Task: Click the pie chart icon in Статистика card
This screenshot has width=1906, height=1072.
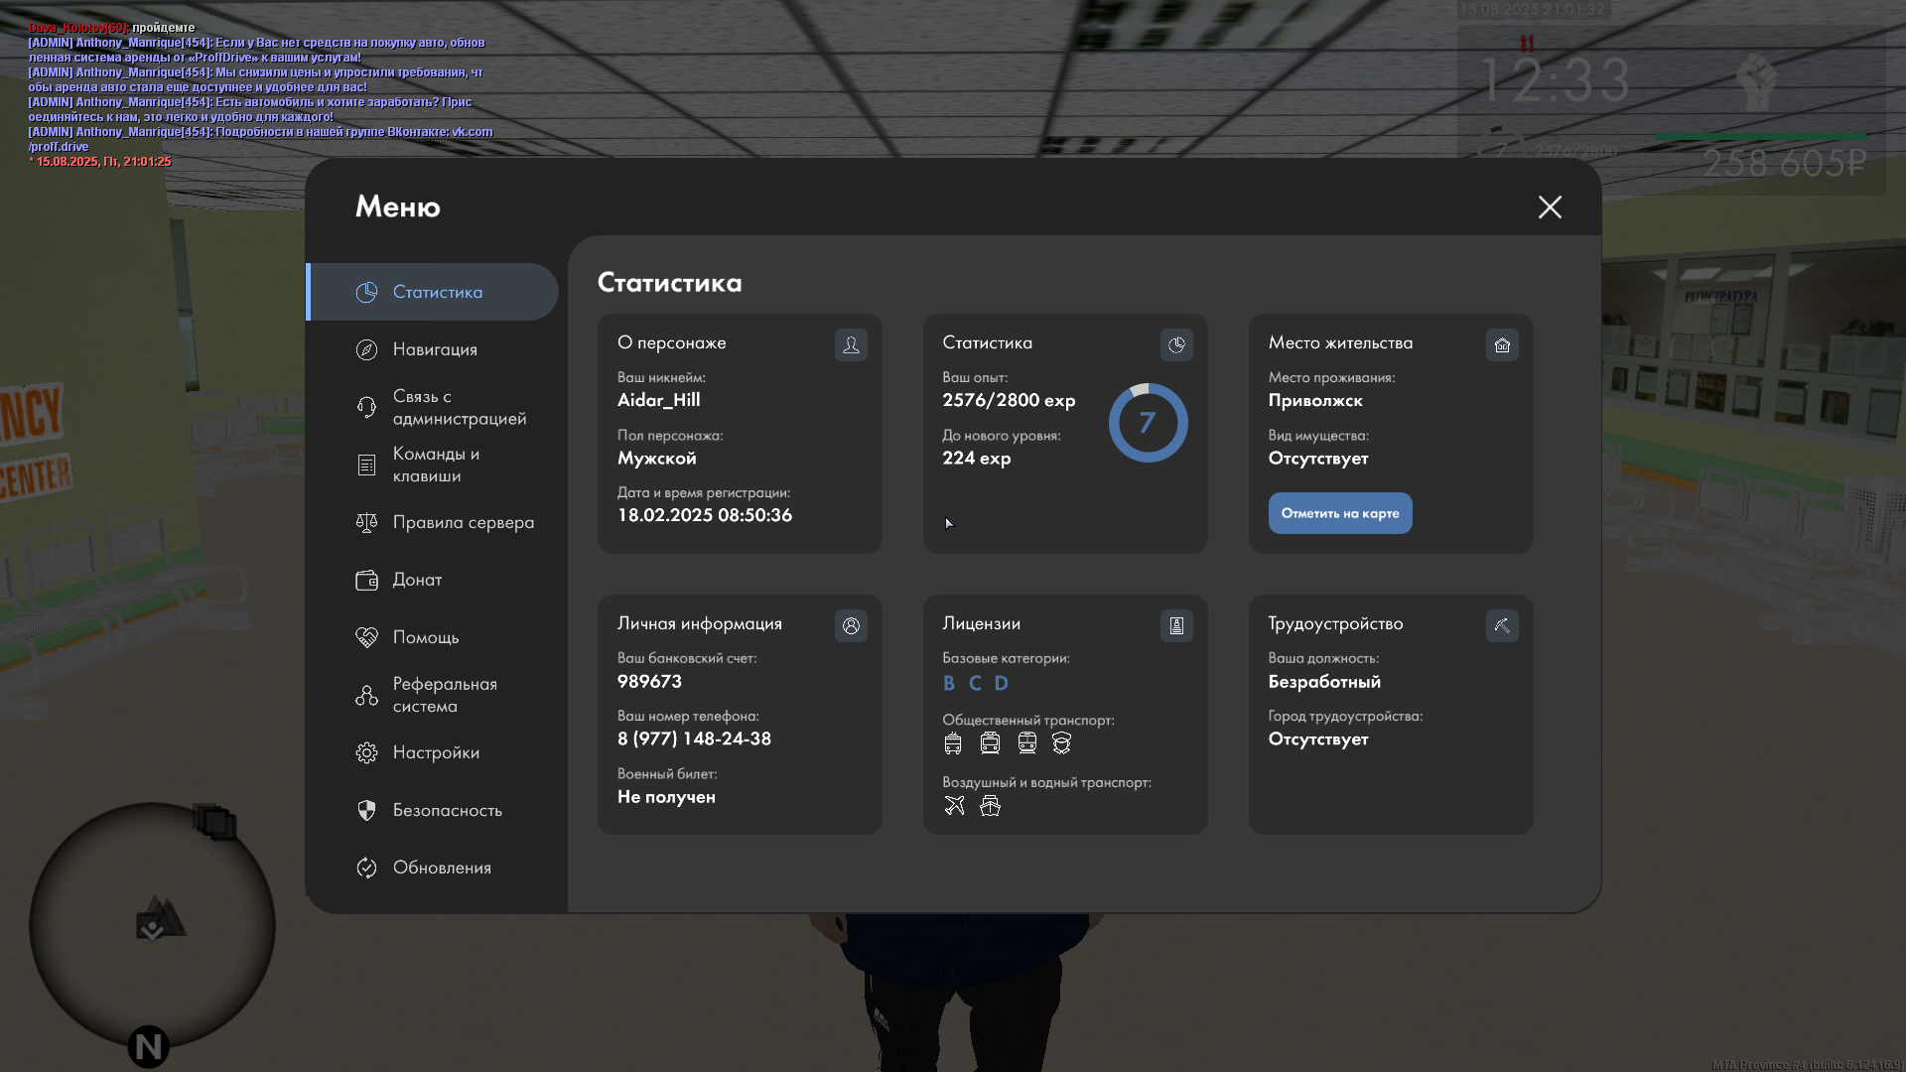Action: point(1176,344)
